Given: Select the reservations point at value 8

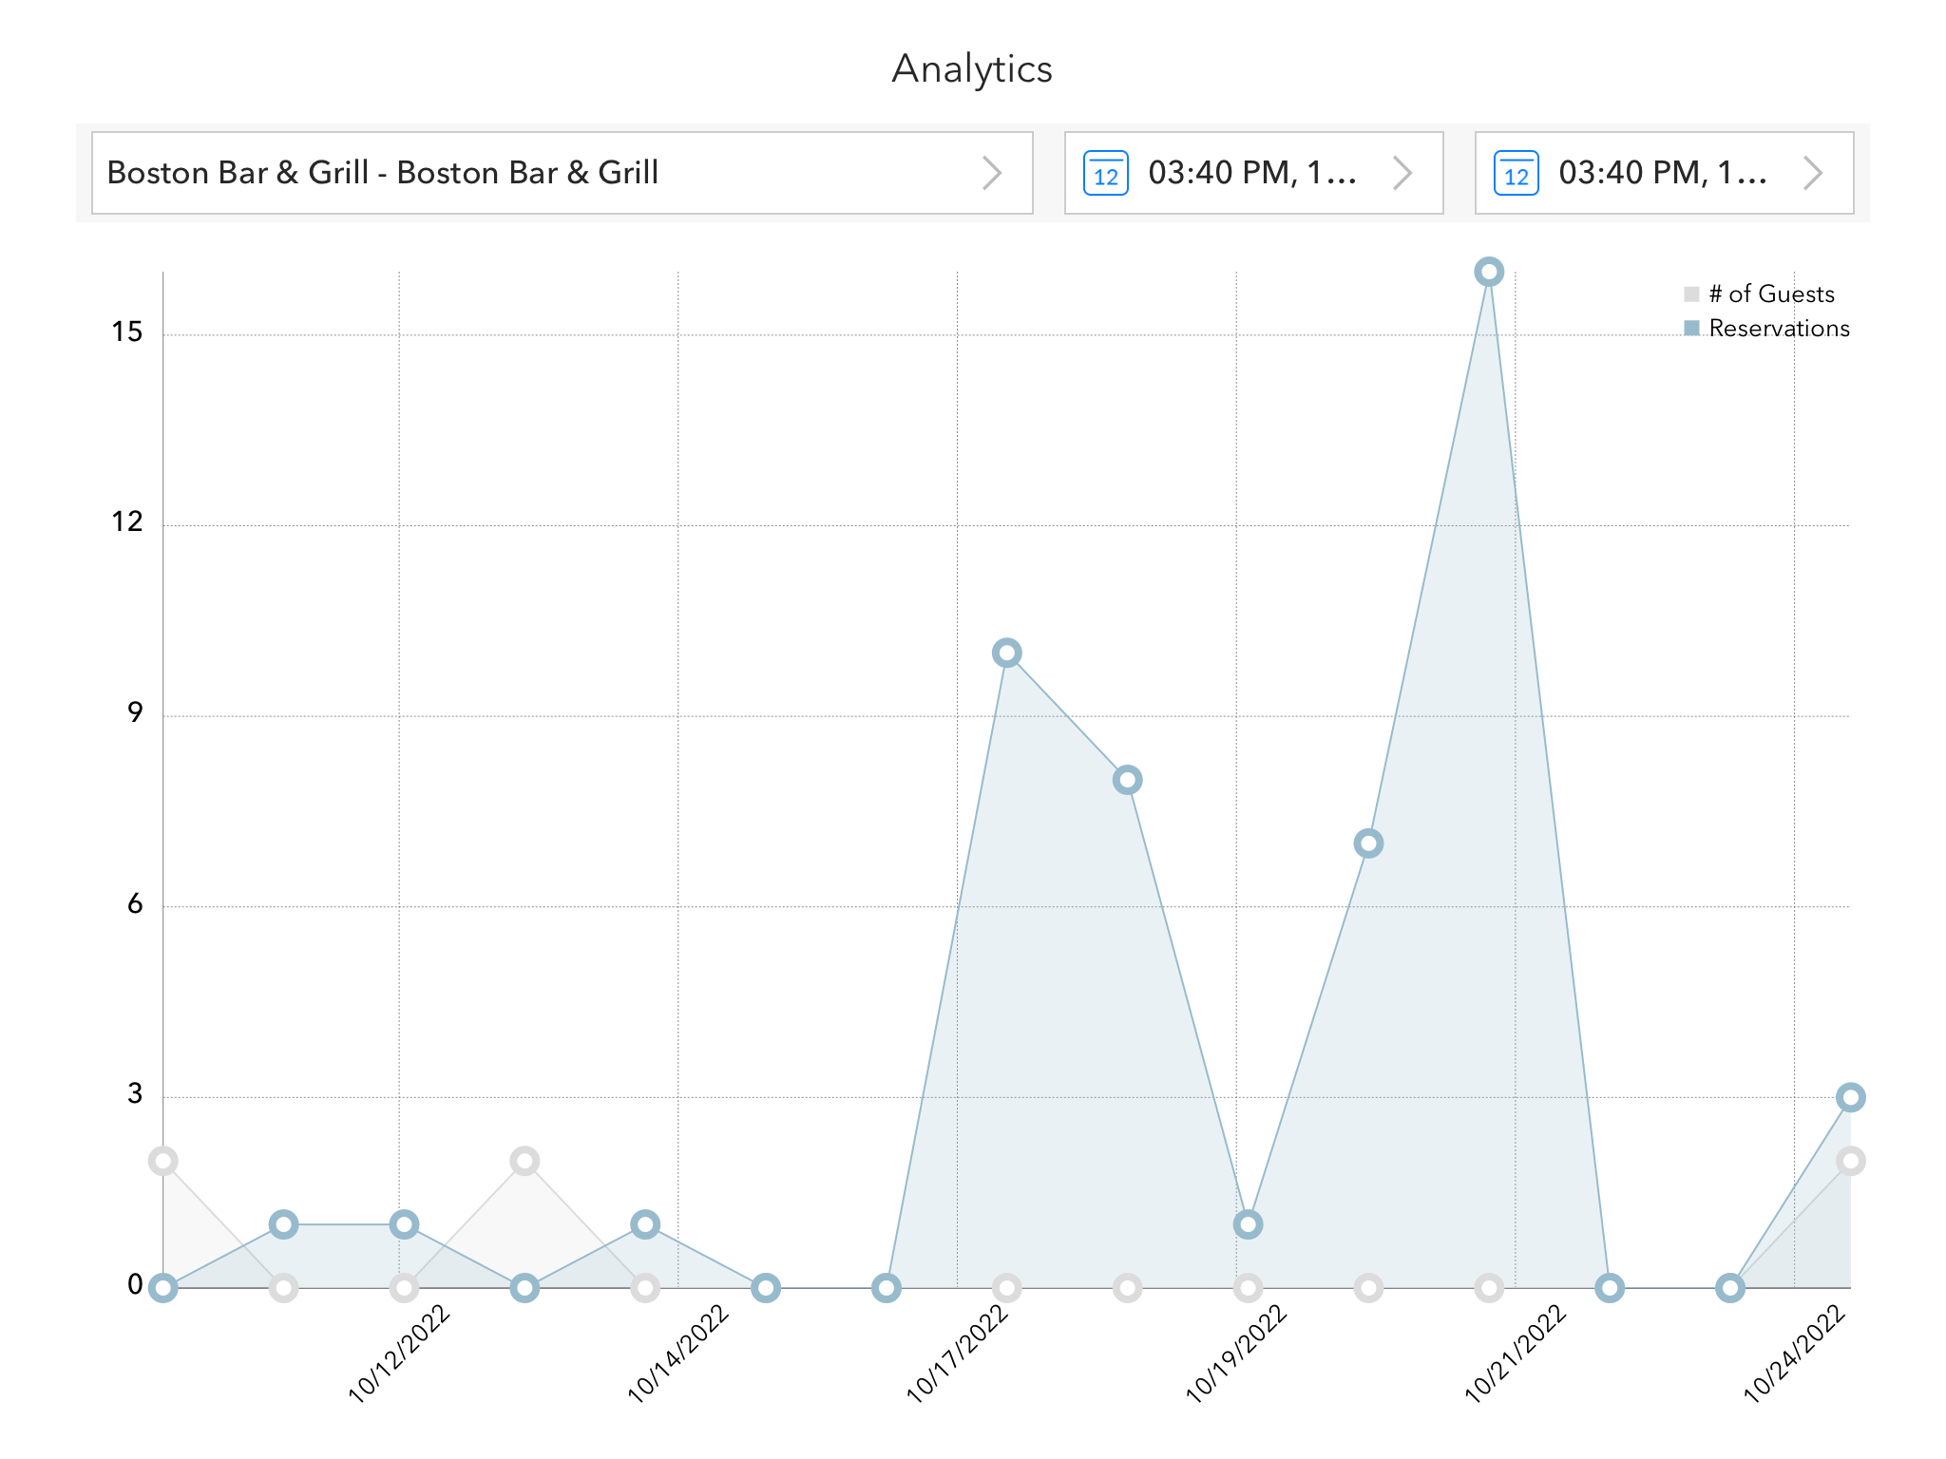Looking at the screenshot, I should coord(1127,781).
